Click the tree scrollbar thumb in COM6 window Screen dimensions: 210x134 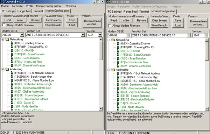[207, 51]
